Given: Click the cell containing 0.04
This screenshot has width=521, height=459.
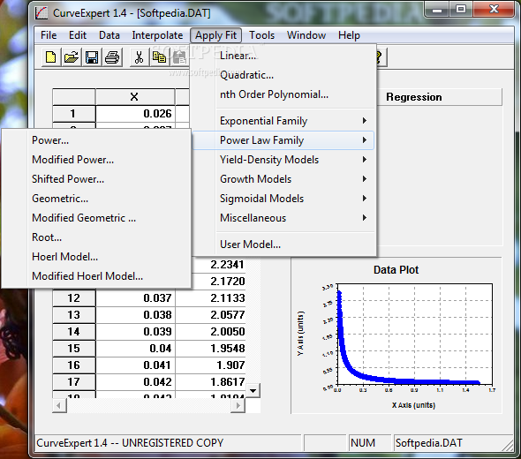Looking at the screenshot, I should click(x=135, y=349).
